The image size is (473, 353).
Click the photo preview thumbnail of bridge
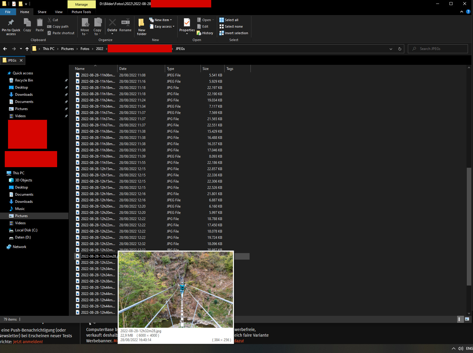point(176,290)
